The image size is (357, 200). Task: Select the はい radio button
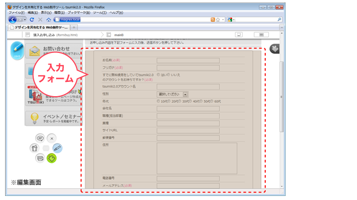click(x=158, y=75)
